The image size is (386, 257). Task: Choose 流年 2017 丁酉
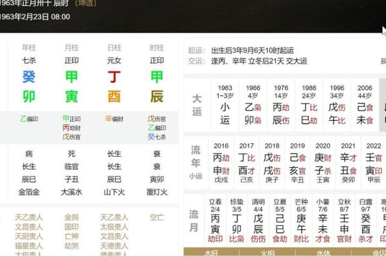coord(246,163)
